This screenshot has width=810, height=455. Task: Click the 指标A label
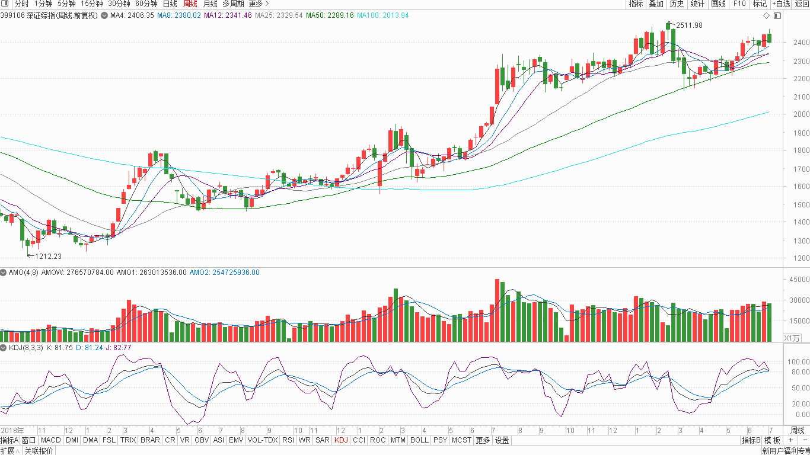click(x=9, y=440)
